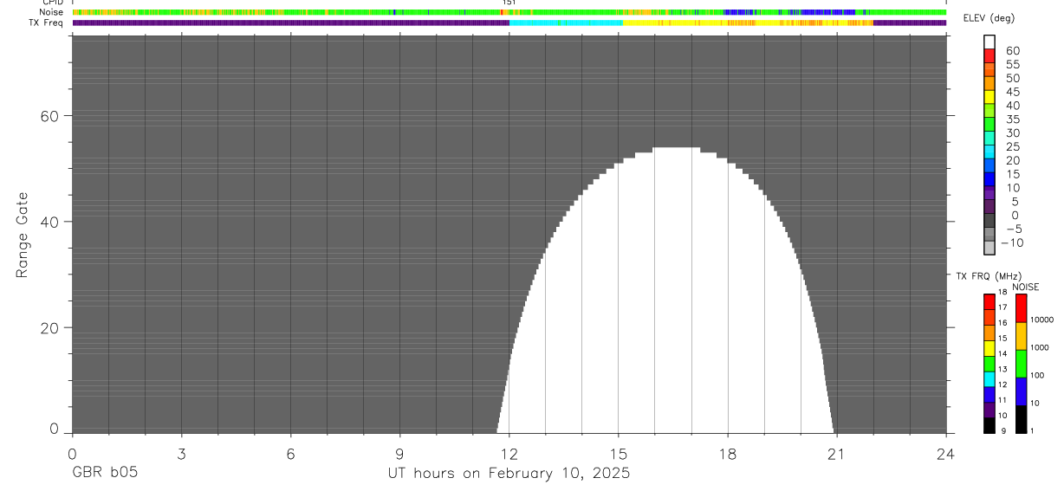Screen dimensions: 1064x491
Task: Click the 18 label in TX FRQ legend
Action: pos(1002,292)
